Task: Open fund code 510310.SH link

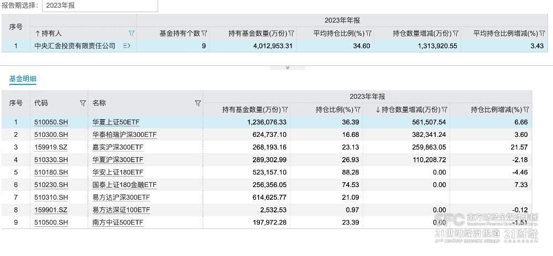Action: (x=51, y=198)
